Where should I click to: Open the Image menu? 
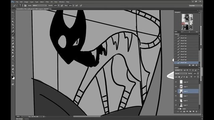[x=26, y=2]
